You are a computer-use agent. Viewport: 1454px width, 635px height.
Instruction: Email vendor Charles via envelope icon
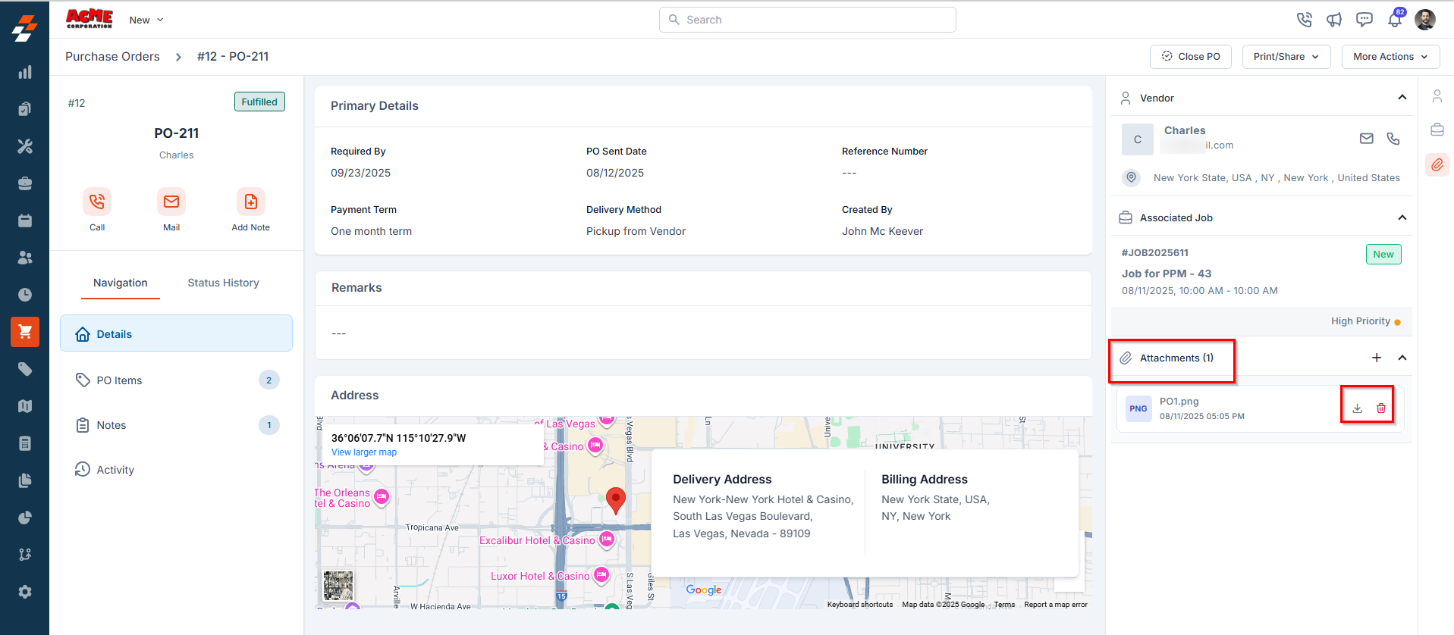1366,139
